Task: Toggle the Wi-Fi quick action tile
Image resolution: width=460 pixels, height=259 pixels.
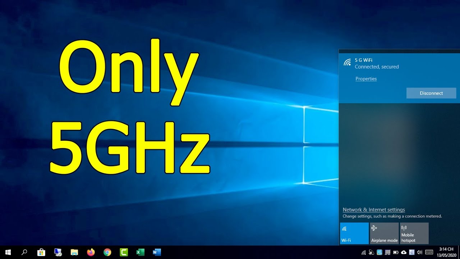Action: point(354,233)
